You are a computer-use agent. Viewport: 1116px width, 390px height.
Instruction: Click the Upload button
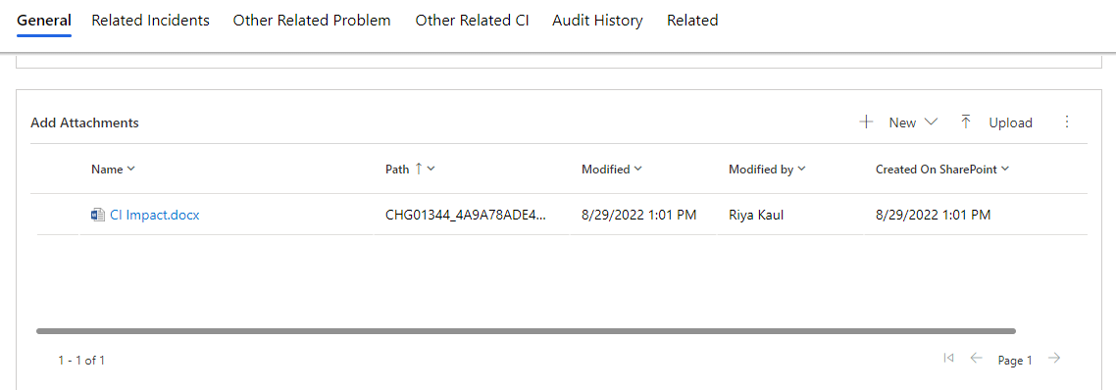click(996, 122)
